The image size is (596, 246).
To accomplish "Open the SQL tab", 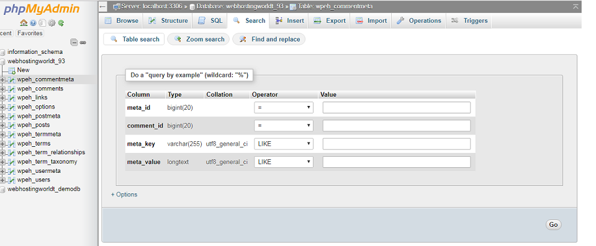I will point(210,21).
